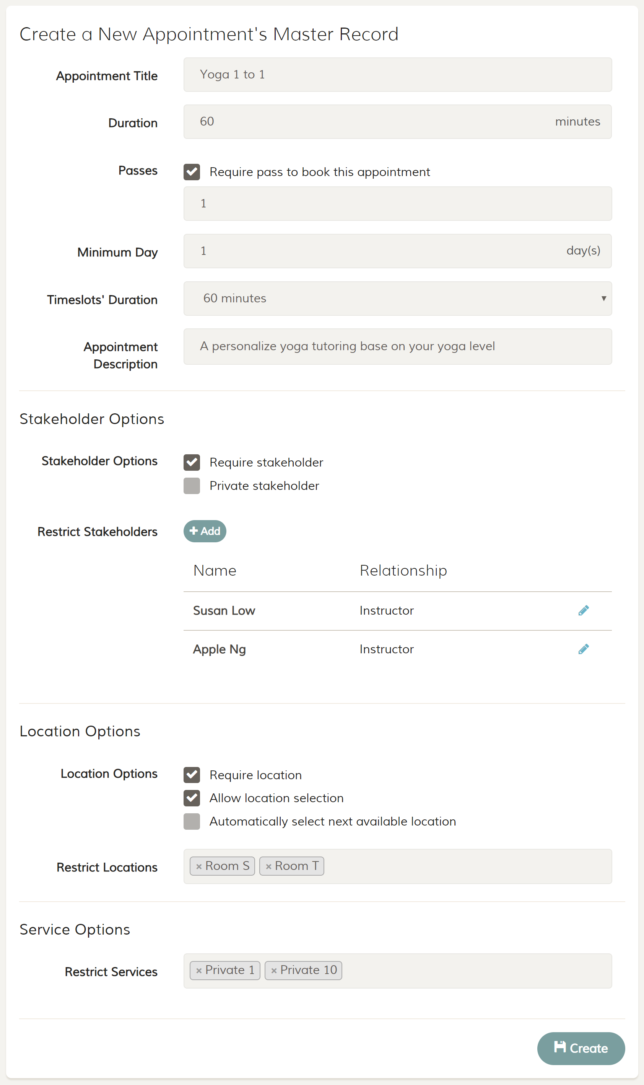Enable Automatically select next available location

(191, 821)
